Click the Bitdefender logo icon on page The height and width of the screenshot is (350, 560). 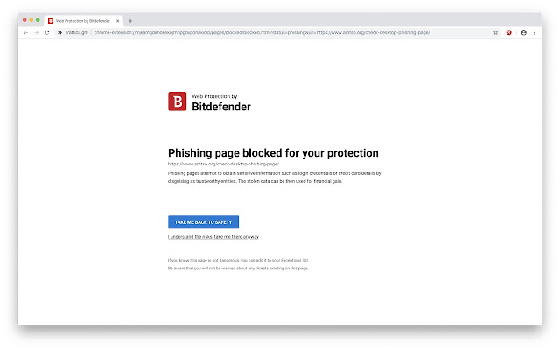click(177, 101)
